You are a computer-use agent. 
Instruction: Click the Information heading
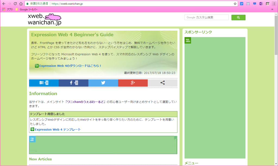pos(43,94)
